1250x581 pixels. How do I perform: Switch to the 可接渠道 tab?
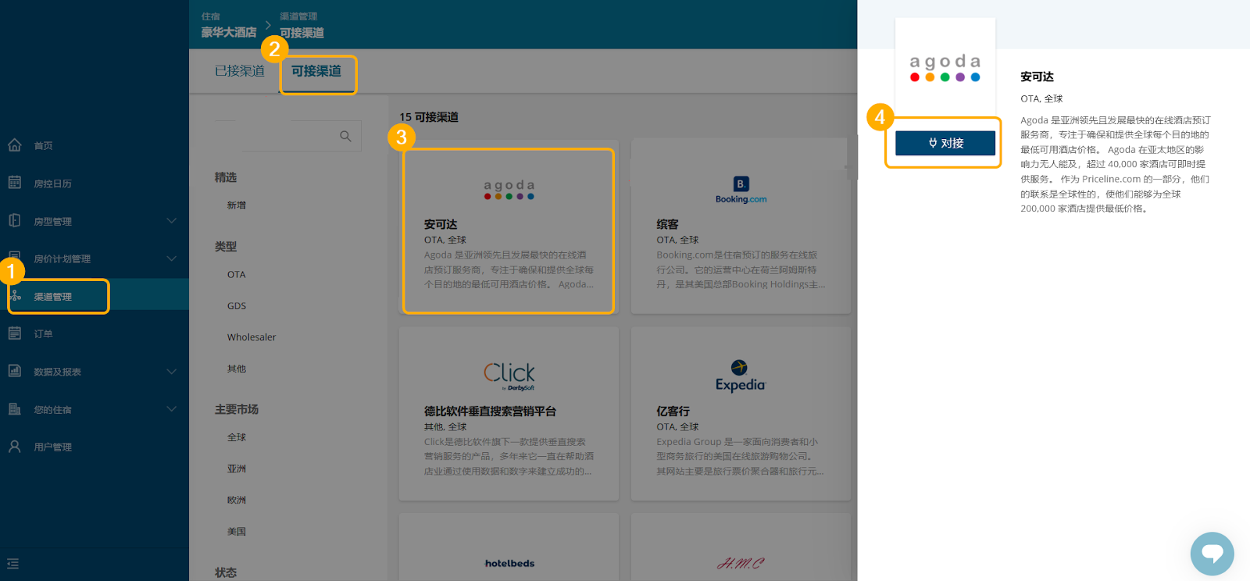(316, 71)
